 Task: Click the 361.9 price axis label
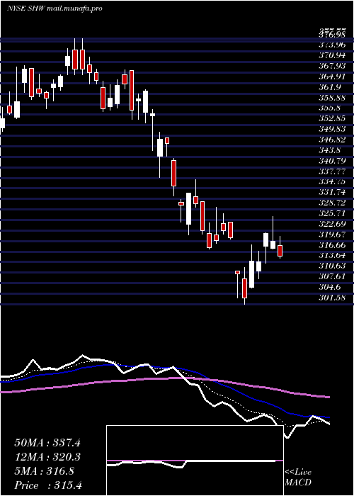[330, 86]
